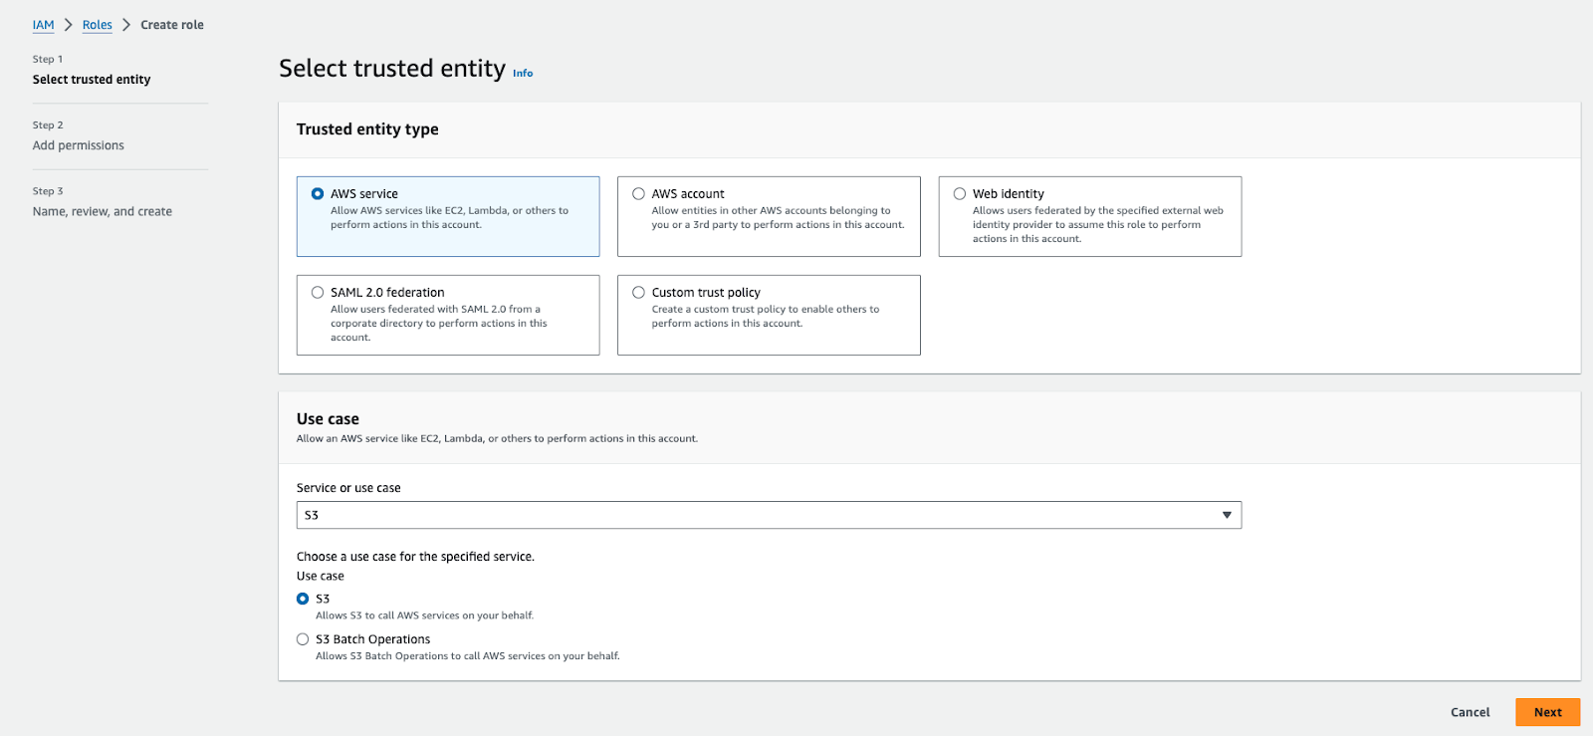Select S3 Batch Operations use case
This screenshot has height=736, width=1593.
[303, 639]
